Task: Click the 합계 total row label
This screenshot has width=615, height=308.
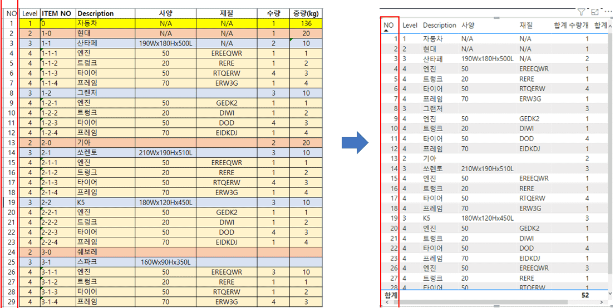Action: coord(391,295)
